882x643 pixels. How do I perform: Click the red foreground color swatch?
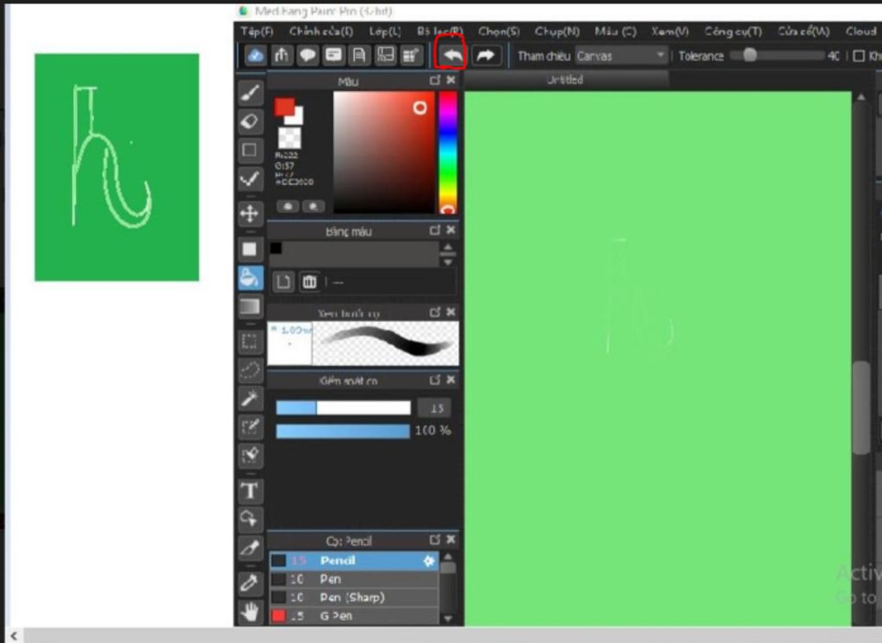click(283, 105)
